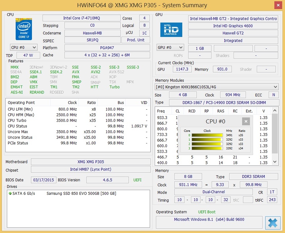The width and height of the screenshot is (285, 233).
Task: Click the RDRAND feature label
Action: [37, 92]
